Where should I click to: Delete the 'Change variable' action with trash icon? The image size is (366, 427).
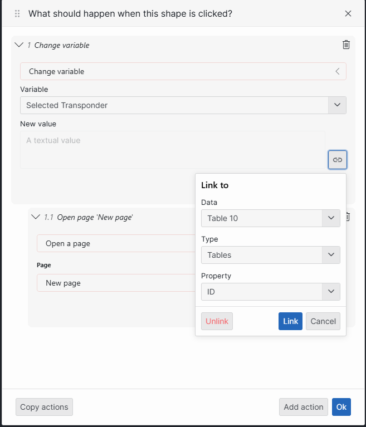click(x=346, y=45)
